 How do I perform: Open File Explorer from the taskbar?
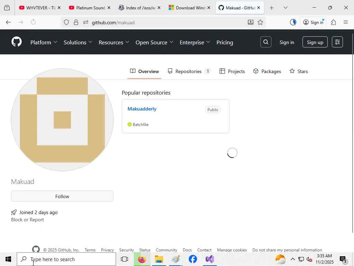pos(159,259)
